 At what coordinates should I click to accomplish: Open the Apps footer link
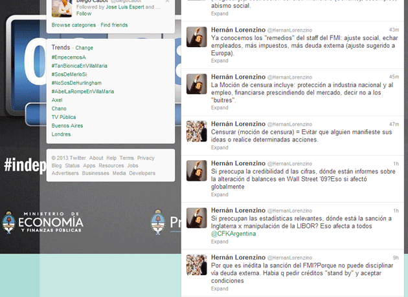[89, 165]
